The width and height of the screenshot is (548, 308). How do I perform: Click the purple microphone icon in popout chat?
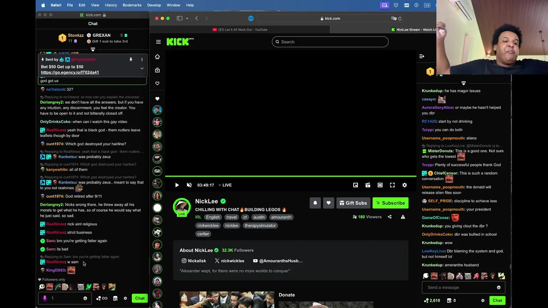(x=45, y=298)
